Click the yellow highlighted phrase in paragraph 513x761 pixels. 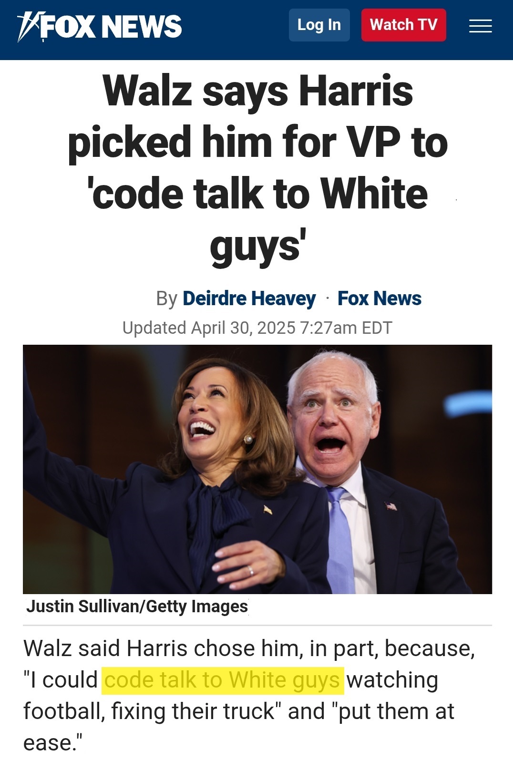click(x=223, y=680)
